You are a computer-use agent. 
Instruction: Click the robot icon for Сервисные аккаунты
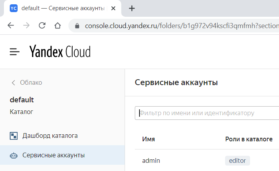click(x=14, y=156)
